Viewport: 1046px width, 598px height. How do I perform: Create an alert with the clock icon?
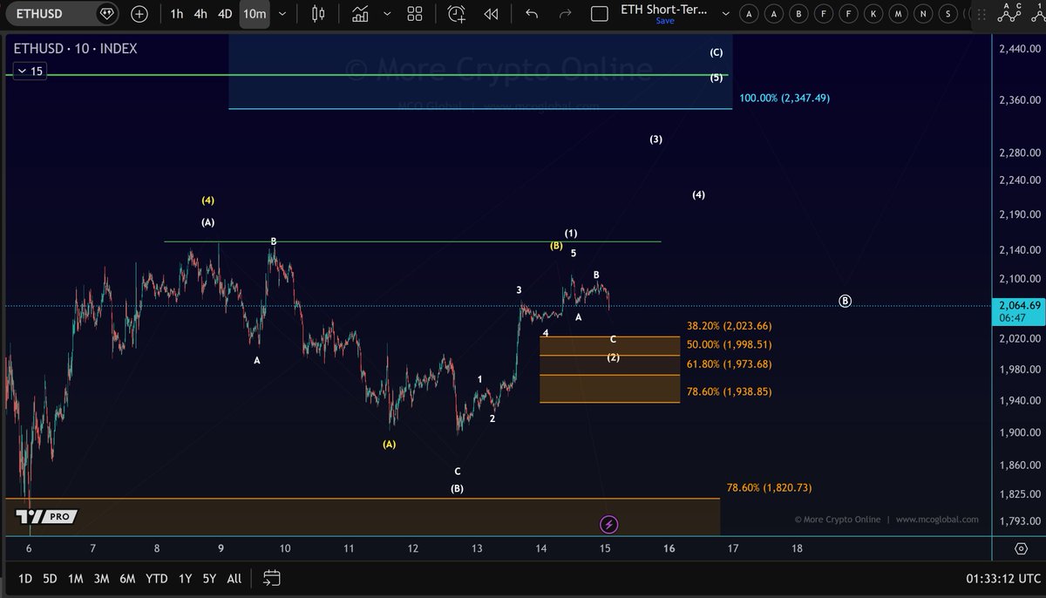[457, 14]
